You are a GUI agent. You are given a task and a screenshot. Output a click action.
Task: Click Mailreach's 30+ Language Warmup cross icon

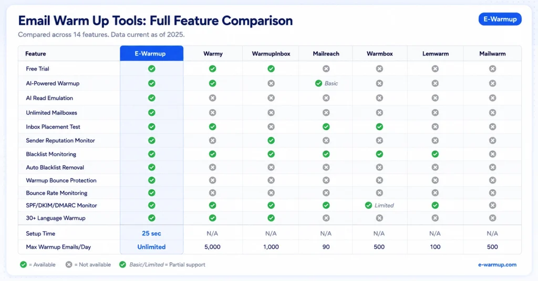point(326,218)
